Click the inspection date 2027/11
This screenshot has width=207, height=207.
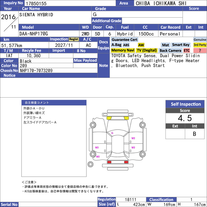coord(64,45)
